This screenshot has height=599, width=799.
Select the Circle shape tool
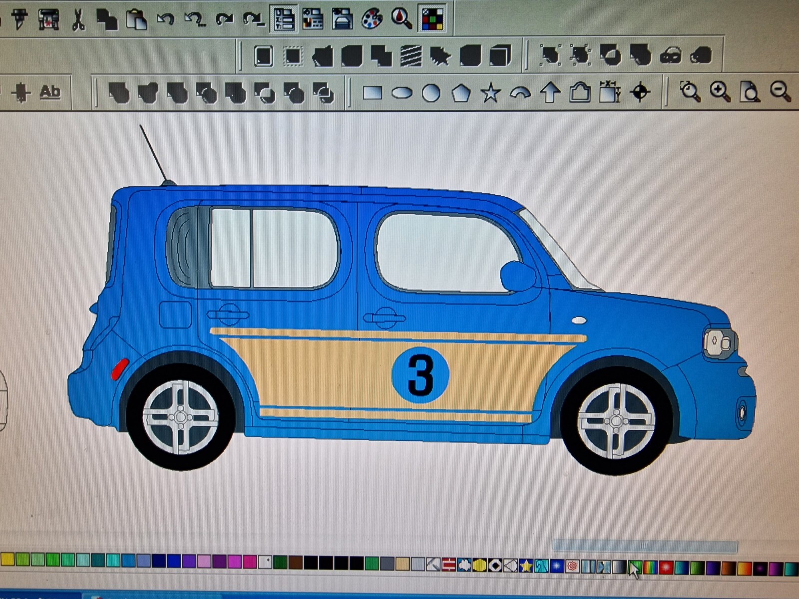coord(431,92)
